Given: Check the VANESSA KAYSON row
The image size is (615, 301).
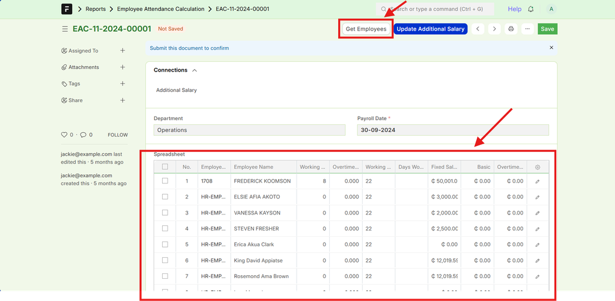Looking at the screenshot, I should (165, 212).
